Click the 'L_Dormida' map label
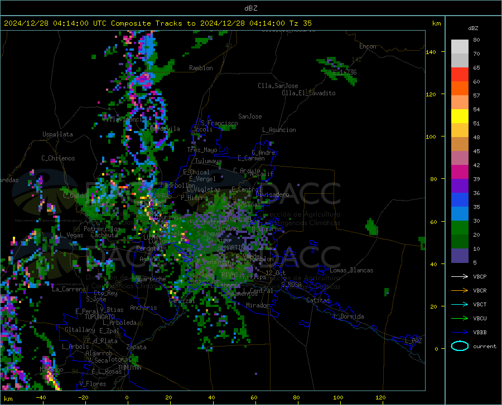 348,316
